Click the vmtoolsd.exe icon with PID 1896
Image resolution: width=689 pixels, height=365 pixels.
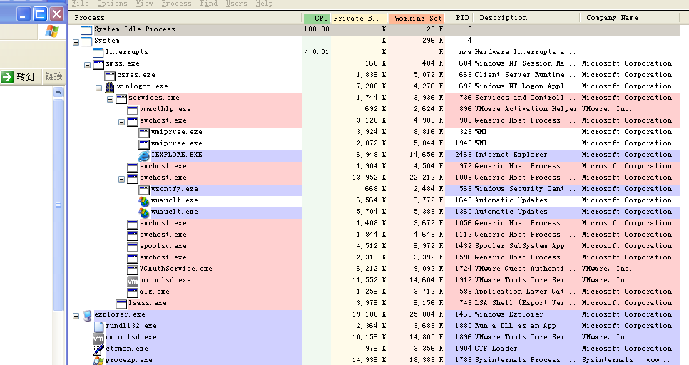[x=98, y=338]
